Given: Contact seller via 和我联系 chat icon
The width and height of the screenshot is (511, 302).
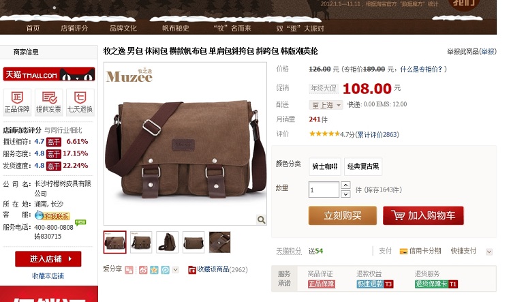Looking at the screenshot, I should tap(52, 215).
